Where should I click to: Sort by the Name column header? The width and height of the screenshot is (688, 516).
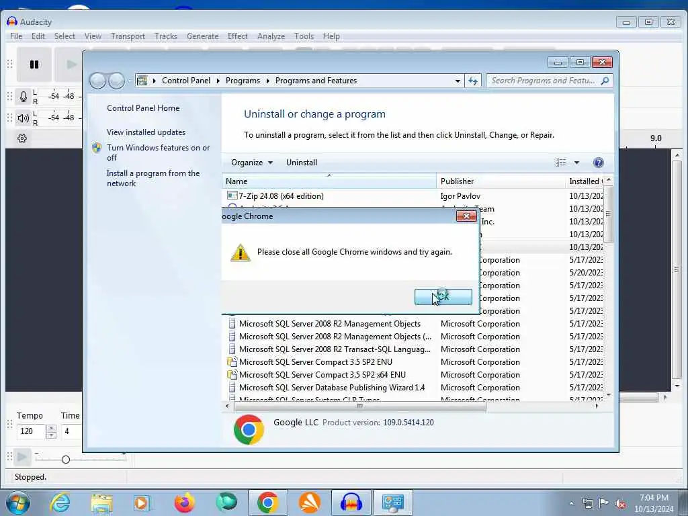(329, 181)
